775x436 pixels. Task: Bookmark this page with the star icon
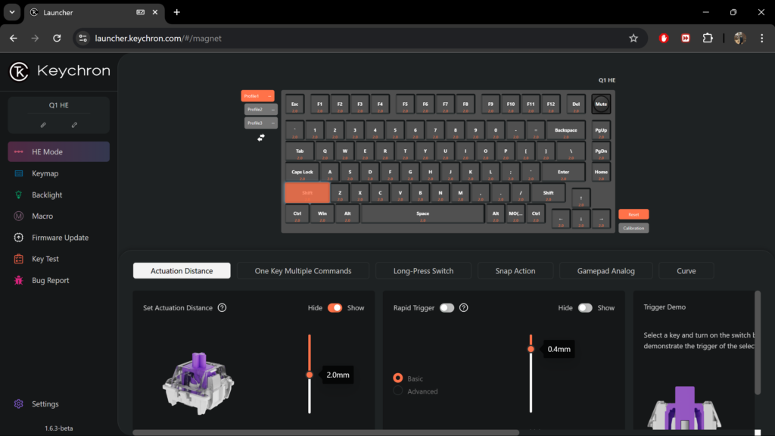click(x=633, y=38)
